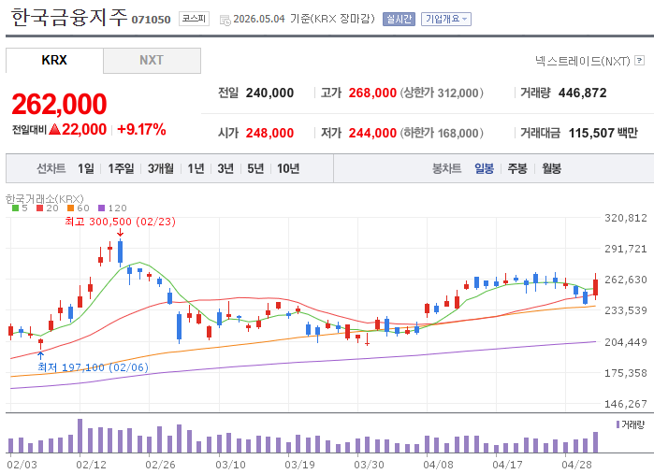Select the 10년 line chart
Viewport: 654px width, 474px height.
pyautogui.click(x=288, y=168)
